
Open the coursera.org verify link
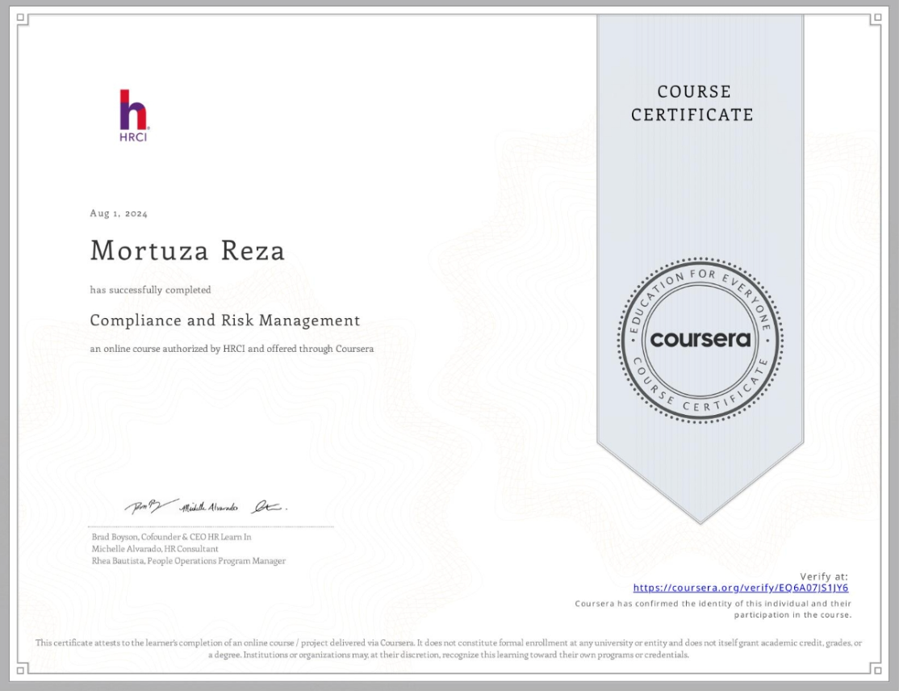click(x=740, y=588)
